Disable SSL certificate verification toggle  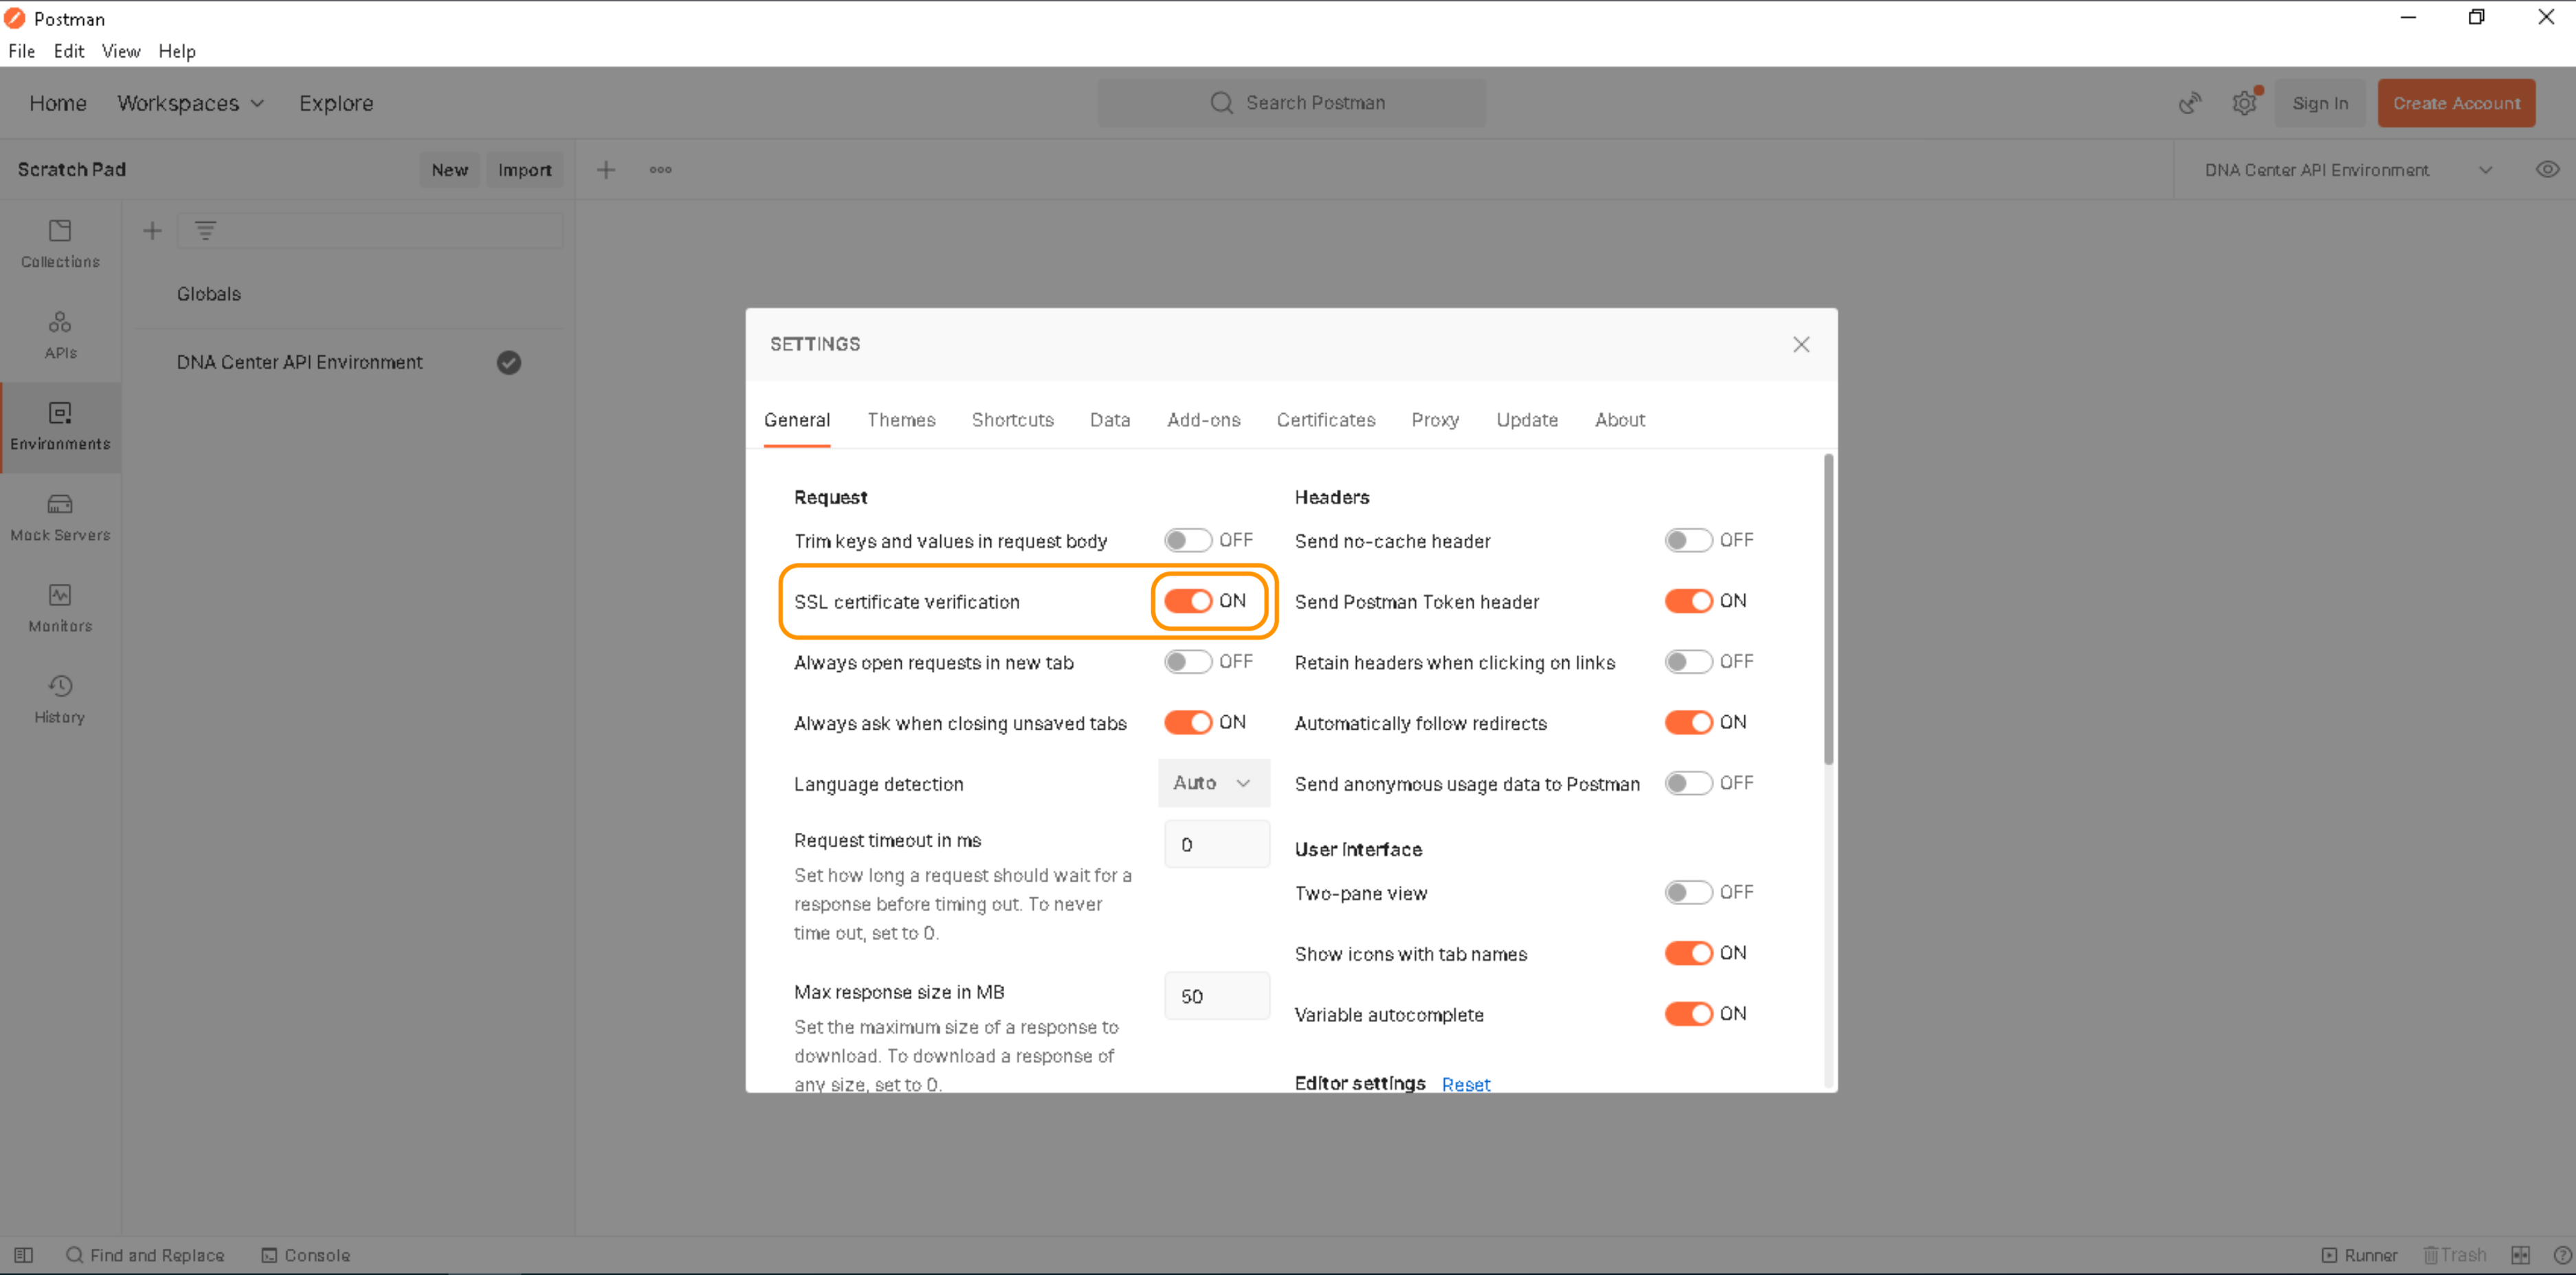(x=1188, y=600)
